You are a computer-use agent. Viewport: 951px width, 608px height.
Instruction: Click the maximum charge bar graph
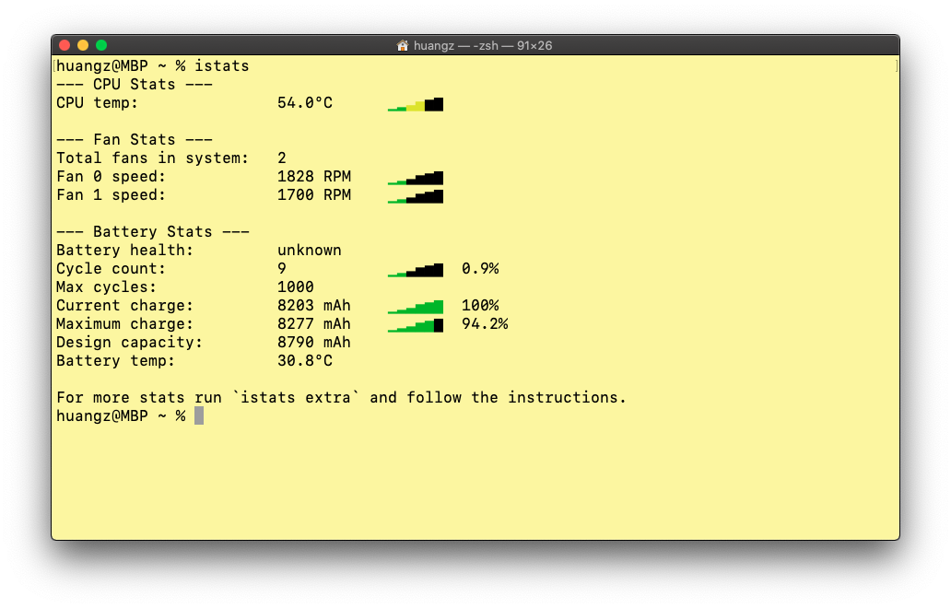pyautogui.click(x=416, y=325)
